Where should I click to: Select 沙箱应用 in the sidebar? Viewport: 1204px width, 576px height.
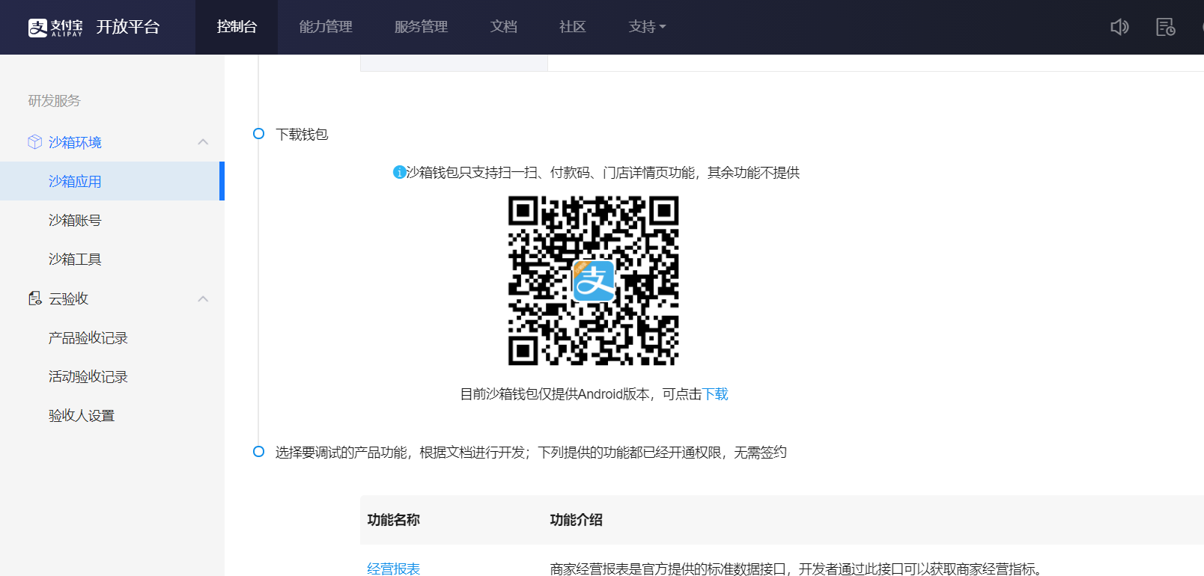[x=112, y=181]
